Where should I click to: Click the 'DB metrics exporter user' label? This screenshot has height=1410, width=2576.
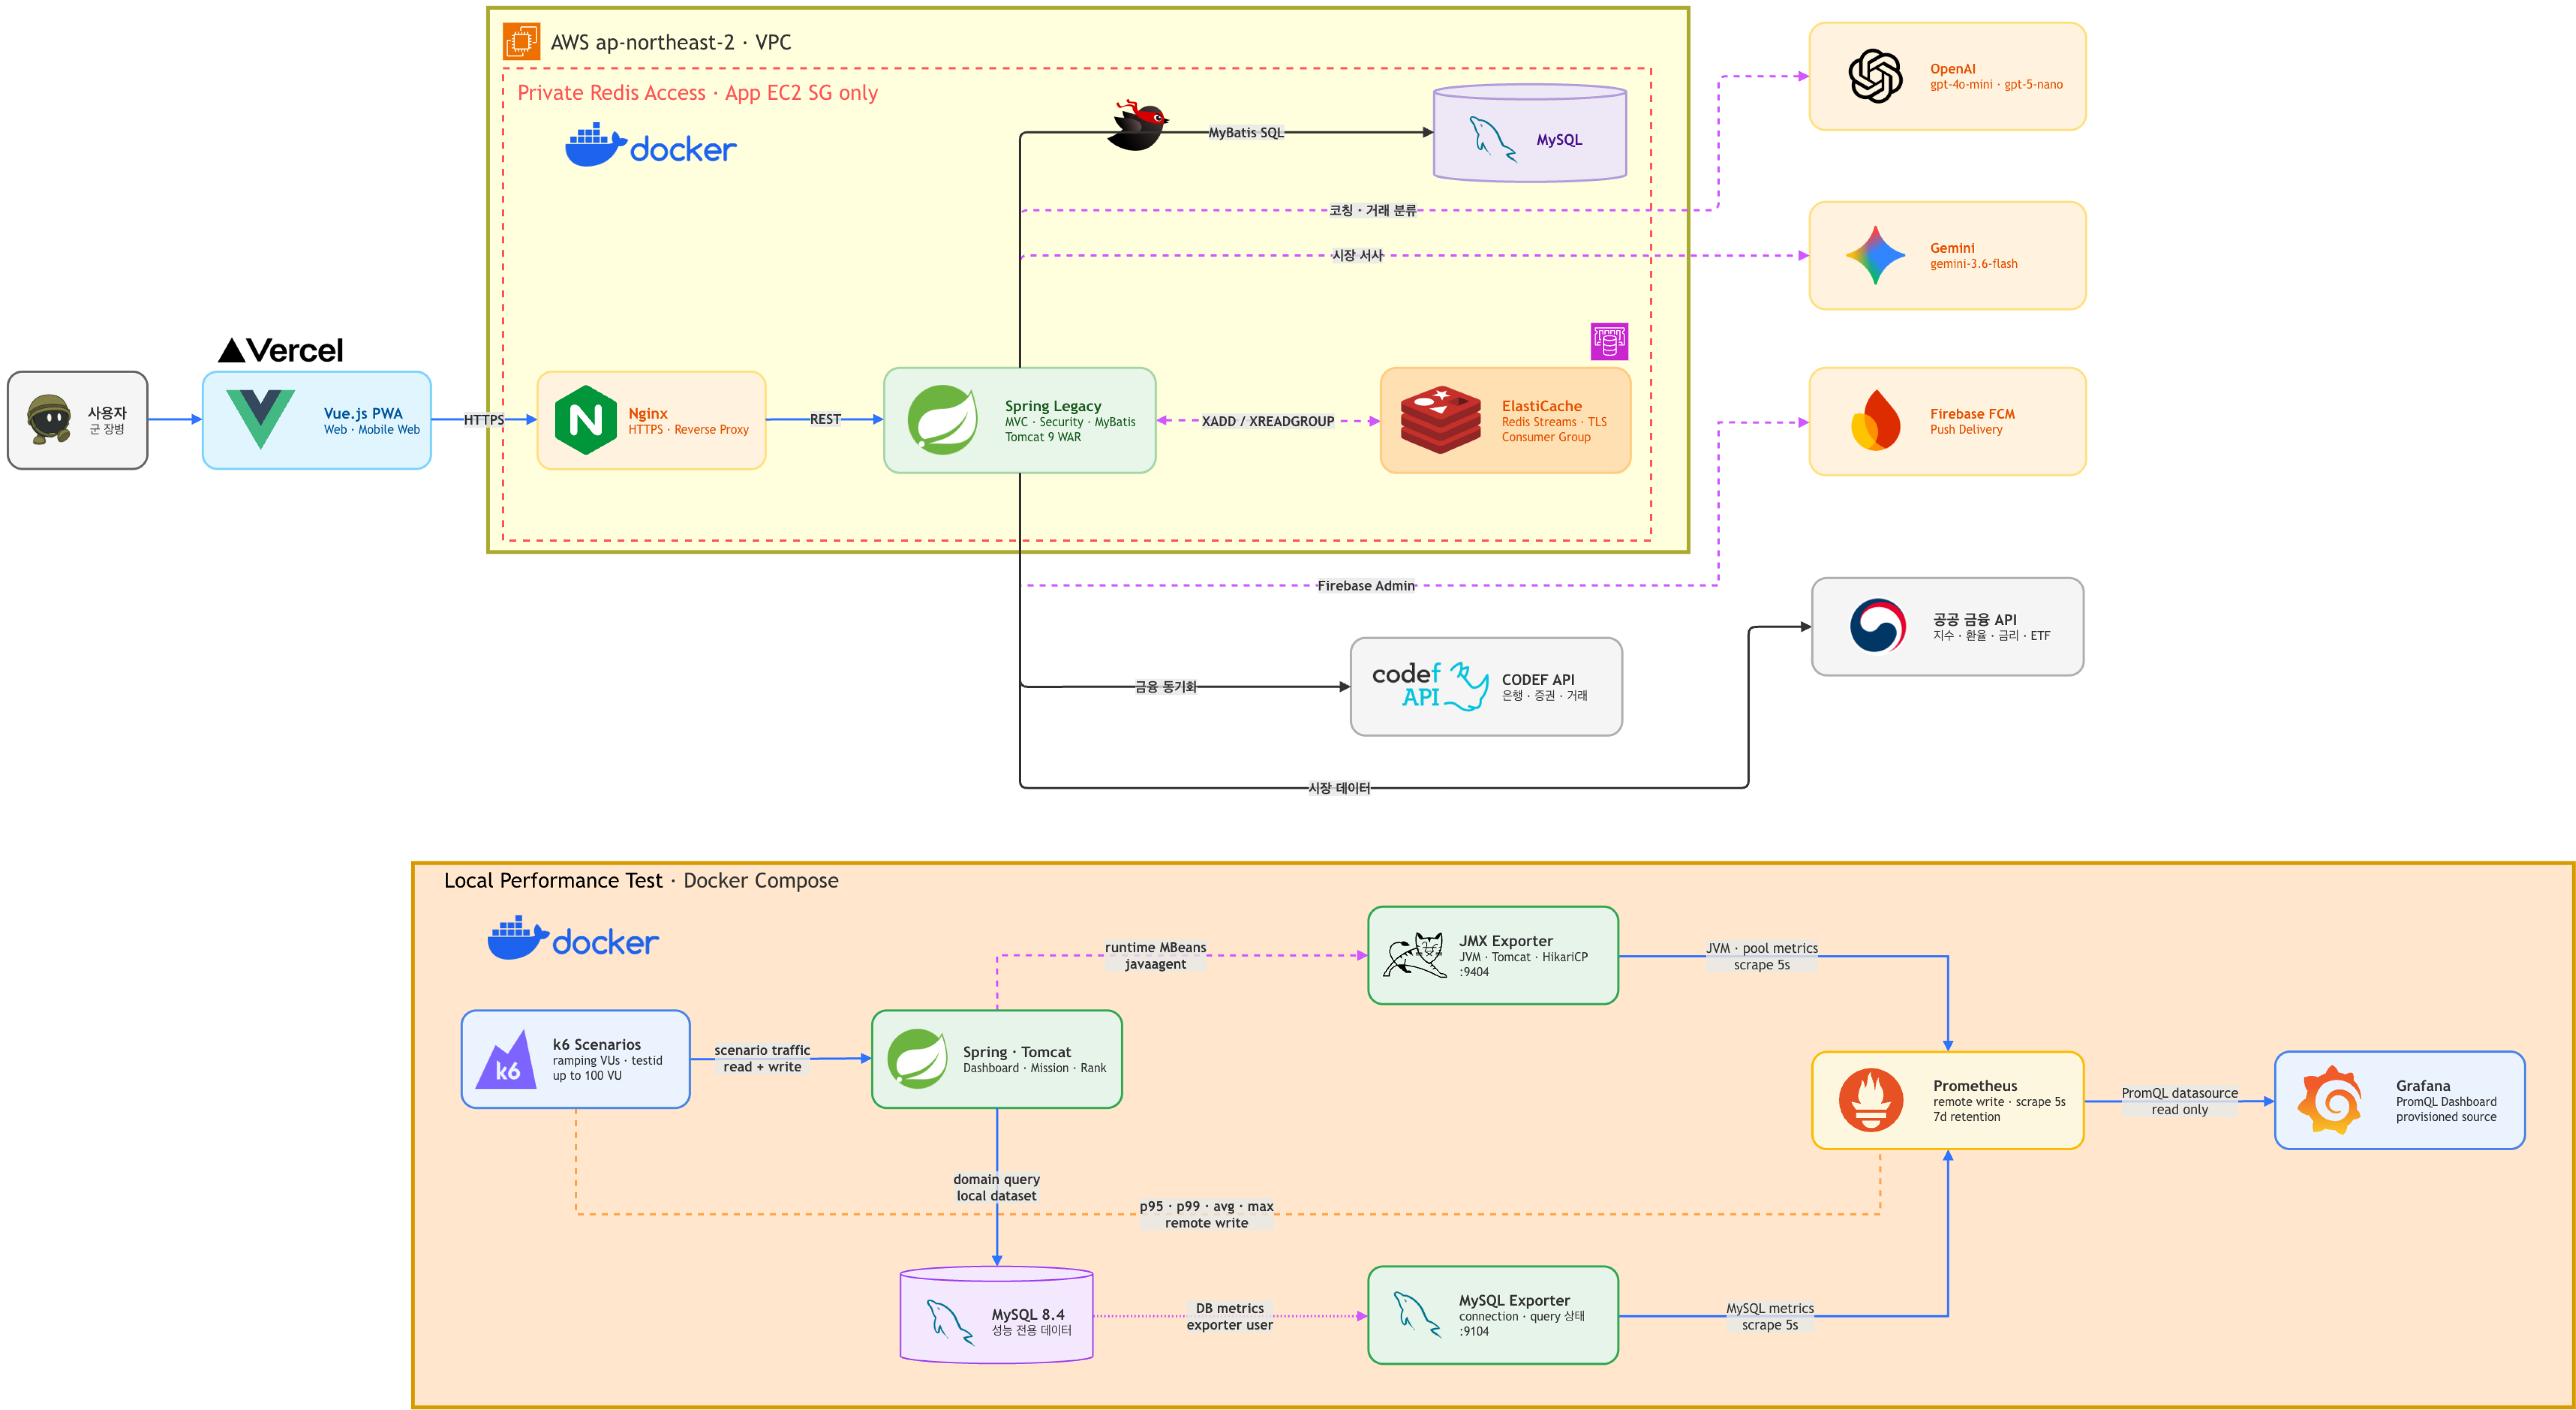pos(1230,1316)
